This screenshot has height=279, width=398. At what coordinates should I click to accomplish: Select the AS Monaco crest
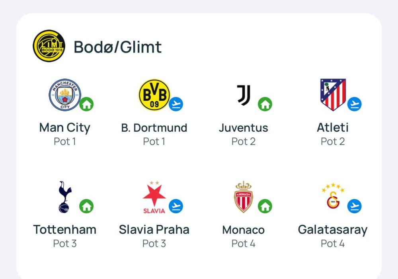(243, 197)
